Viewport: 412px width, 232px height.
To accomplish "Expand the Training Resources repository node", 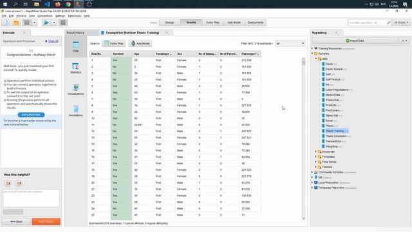I will point(312,48).
